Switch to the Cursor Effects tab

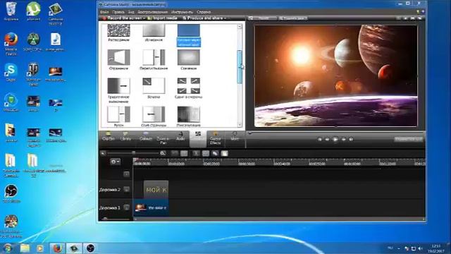[x=215, y=138]
